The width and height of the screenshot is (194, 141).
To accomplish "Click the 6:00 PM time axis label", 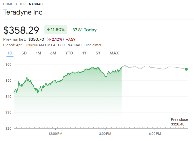I will tap(155, 134).
